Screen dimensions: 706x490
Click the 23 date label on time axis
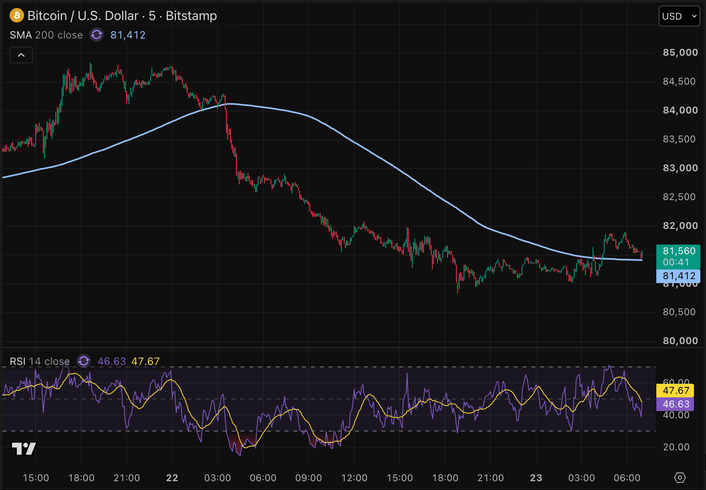point(536,478)
